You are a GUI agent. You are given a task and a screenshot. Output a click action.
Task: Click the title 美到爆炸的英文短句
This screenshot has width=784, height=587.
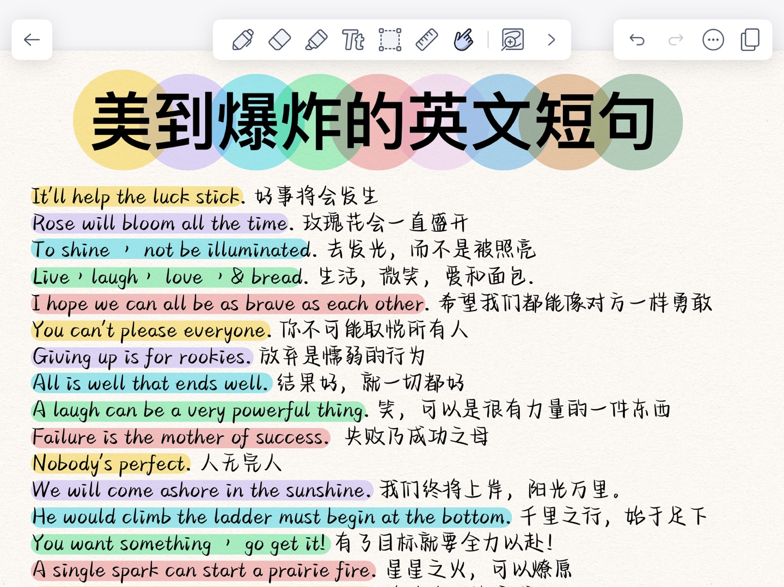373,121
